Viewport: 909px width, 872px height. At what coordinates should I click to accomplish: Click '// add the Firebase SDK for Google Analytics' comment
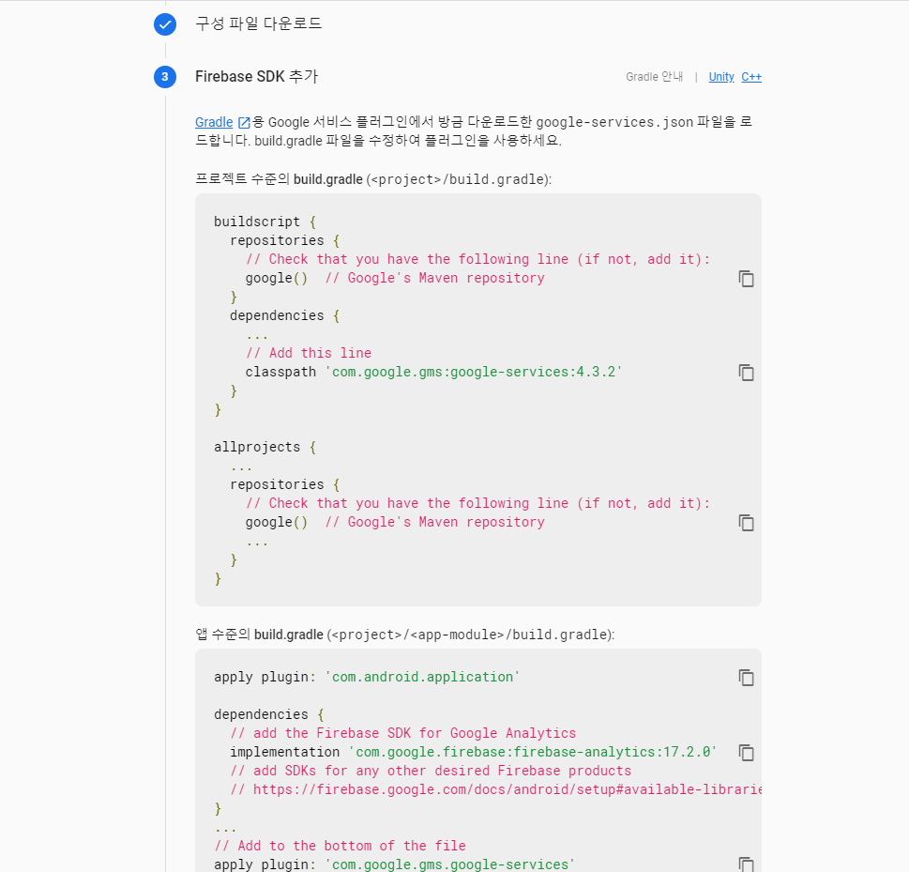tap(402, 733)
